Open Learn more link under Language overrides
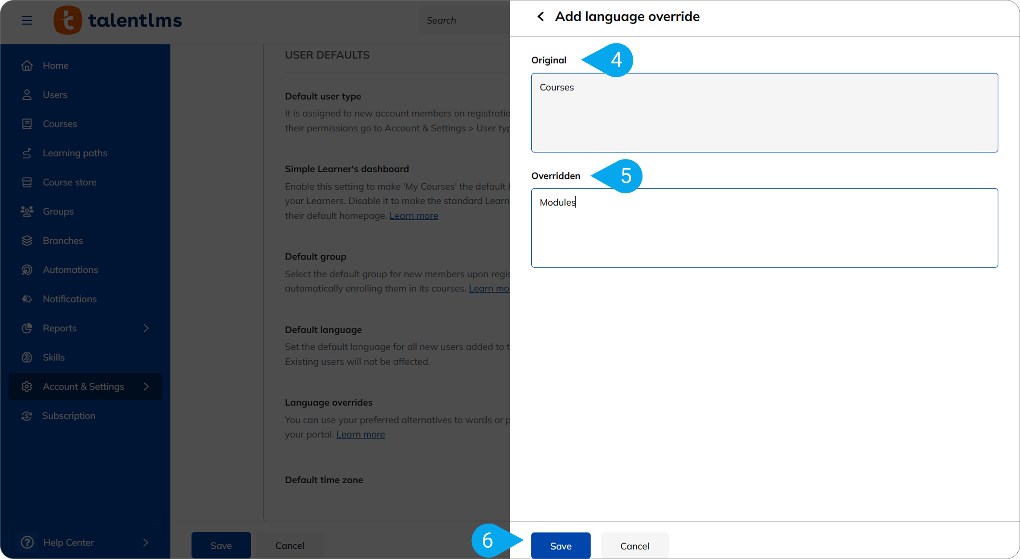The image size is (1020, 559). click(x=360, y=435)
